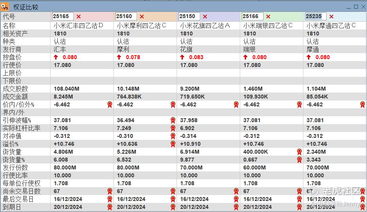The image size is (367, 212).
Task: Click the issuer name 花旗
Action: [x=186, y=49]
